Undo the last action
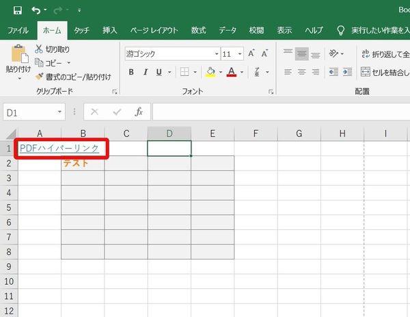410x317 pixels. click(36, 10)
